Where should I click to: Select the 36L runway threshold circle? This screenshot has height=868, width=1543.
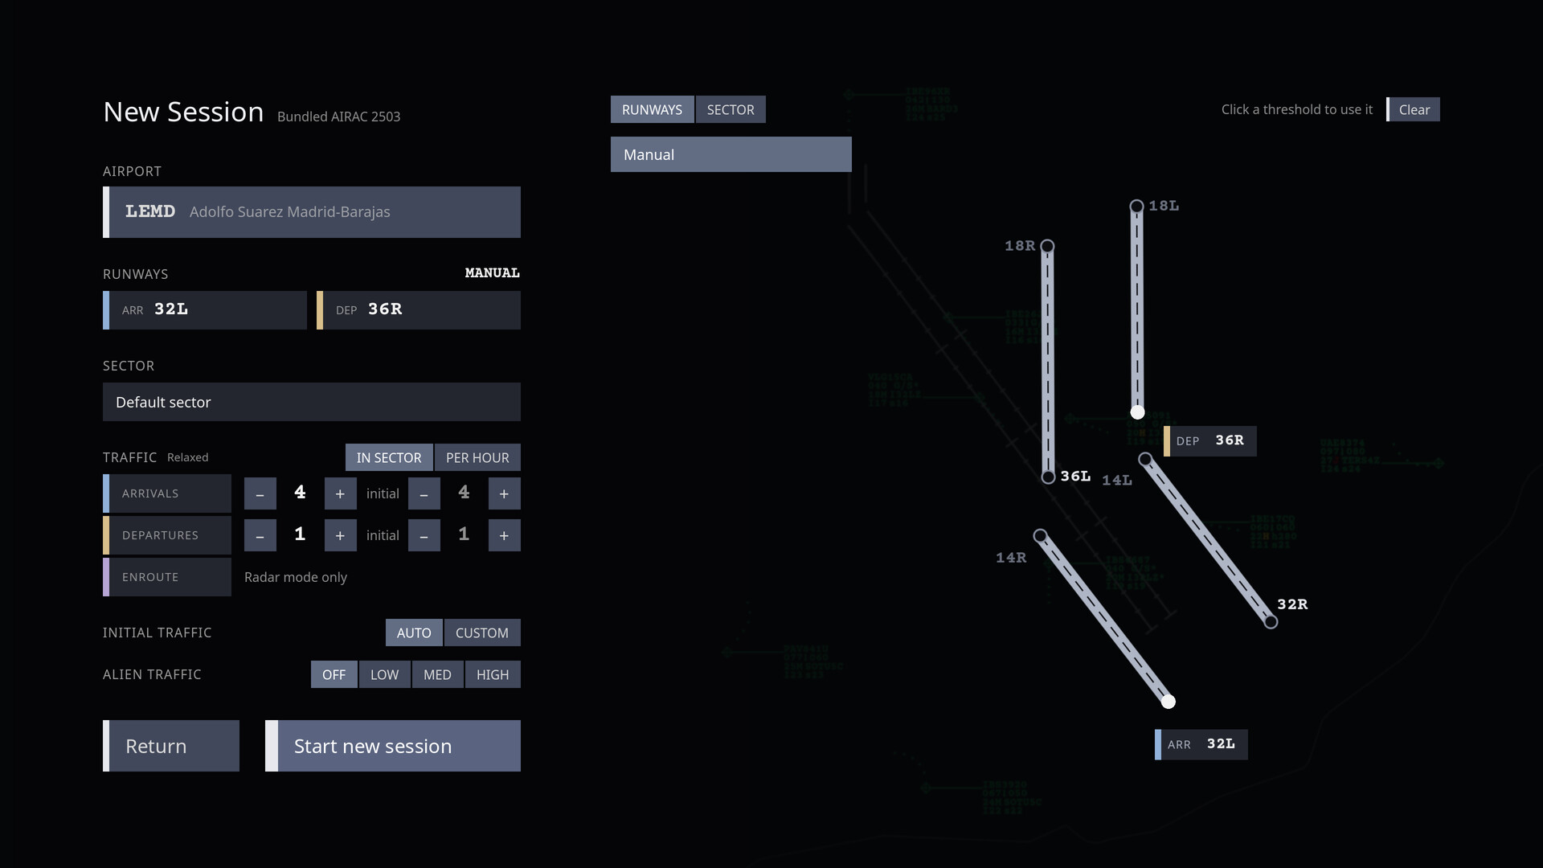point(1048,477)
